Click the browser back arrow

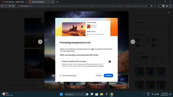2,6
